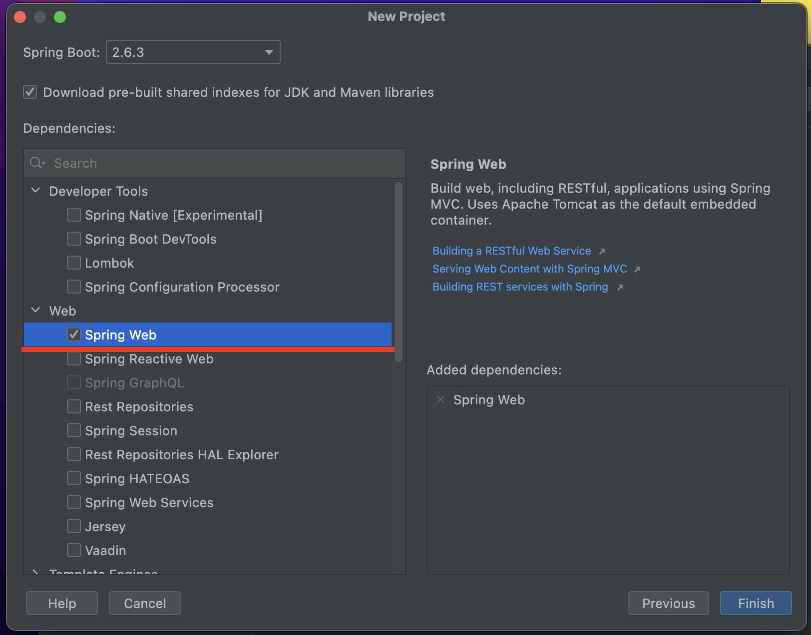Toggle Download pre-built shared indexes checkbox
The width and height of the screenshot is (811, 635).
point(30,92)
